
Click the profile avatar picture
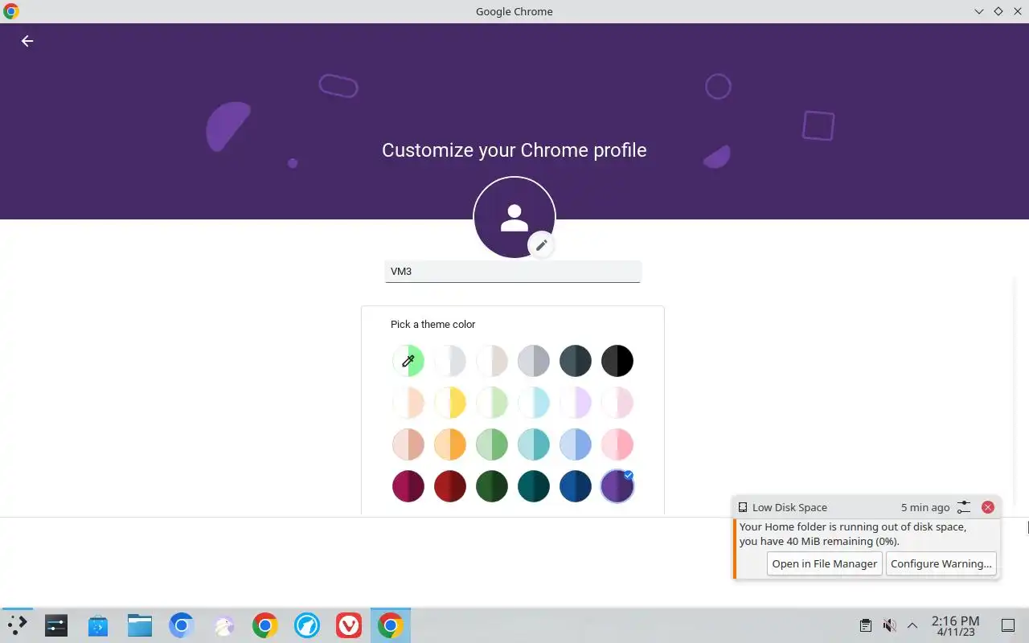point(514,217)
